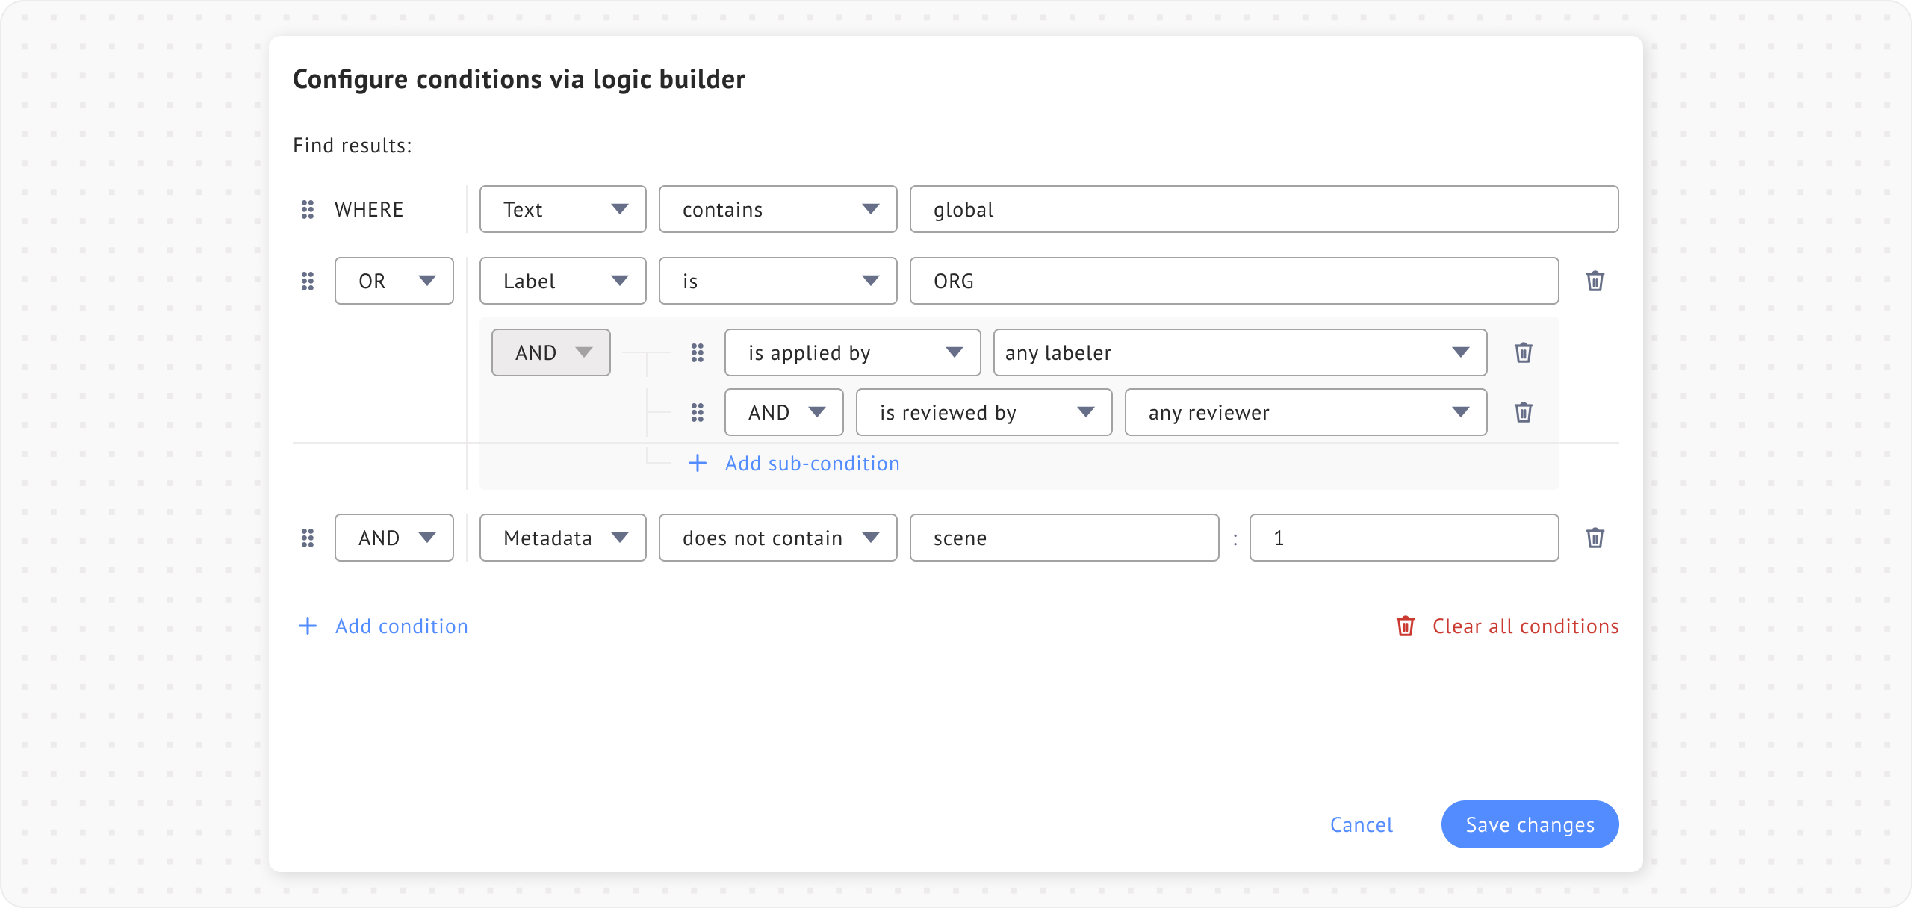Click drag handle of Metadata condition row
The height and width of the screenshot is (908, 1912).
(307, 538)
